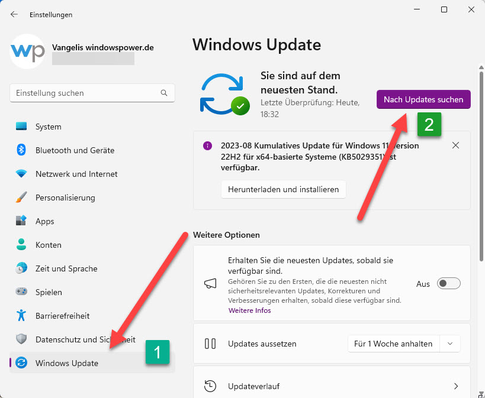This screenshot has width=485, height=398.
Task: Click the Spielen gamepad icon
Action: (x=21, y=292)
